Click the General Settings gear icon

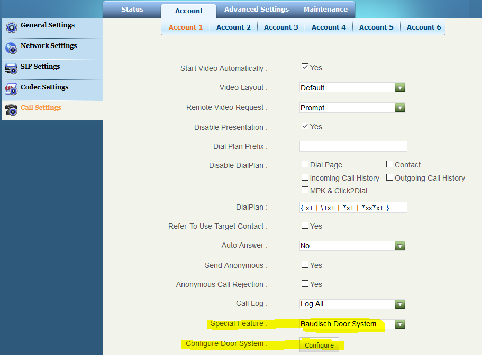coord(11,27)
